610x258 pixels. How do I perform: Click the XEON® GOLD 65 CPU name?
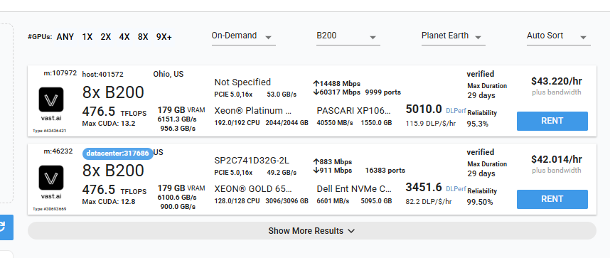(253, 189)
